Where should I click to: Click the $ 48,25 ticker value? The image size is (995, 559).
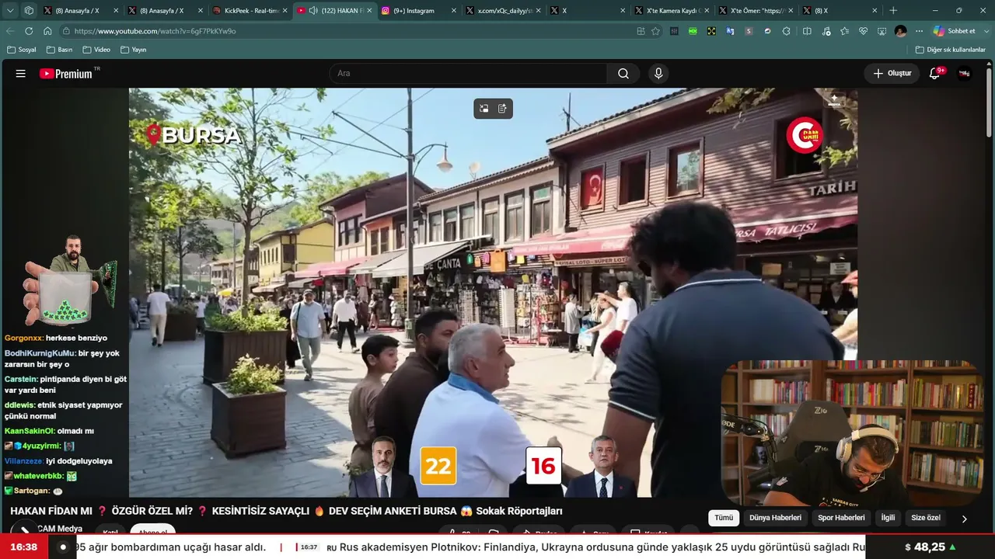click(930, 547)
